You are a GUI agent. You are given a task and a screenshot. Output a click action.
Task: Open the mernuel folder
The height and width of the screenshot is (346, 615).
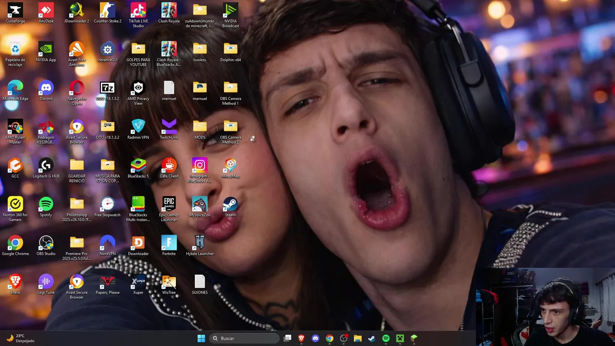[200, 91]
